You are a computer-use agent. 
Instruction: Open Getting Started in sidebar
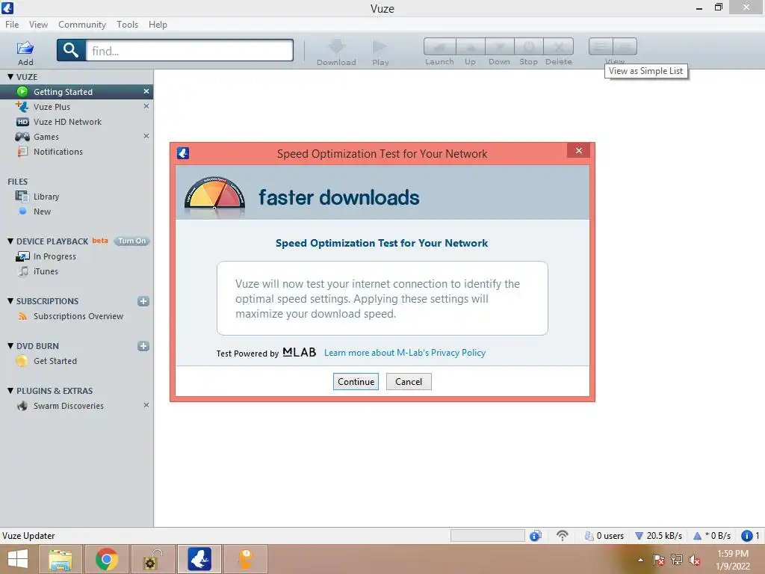pos(77,92)
